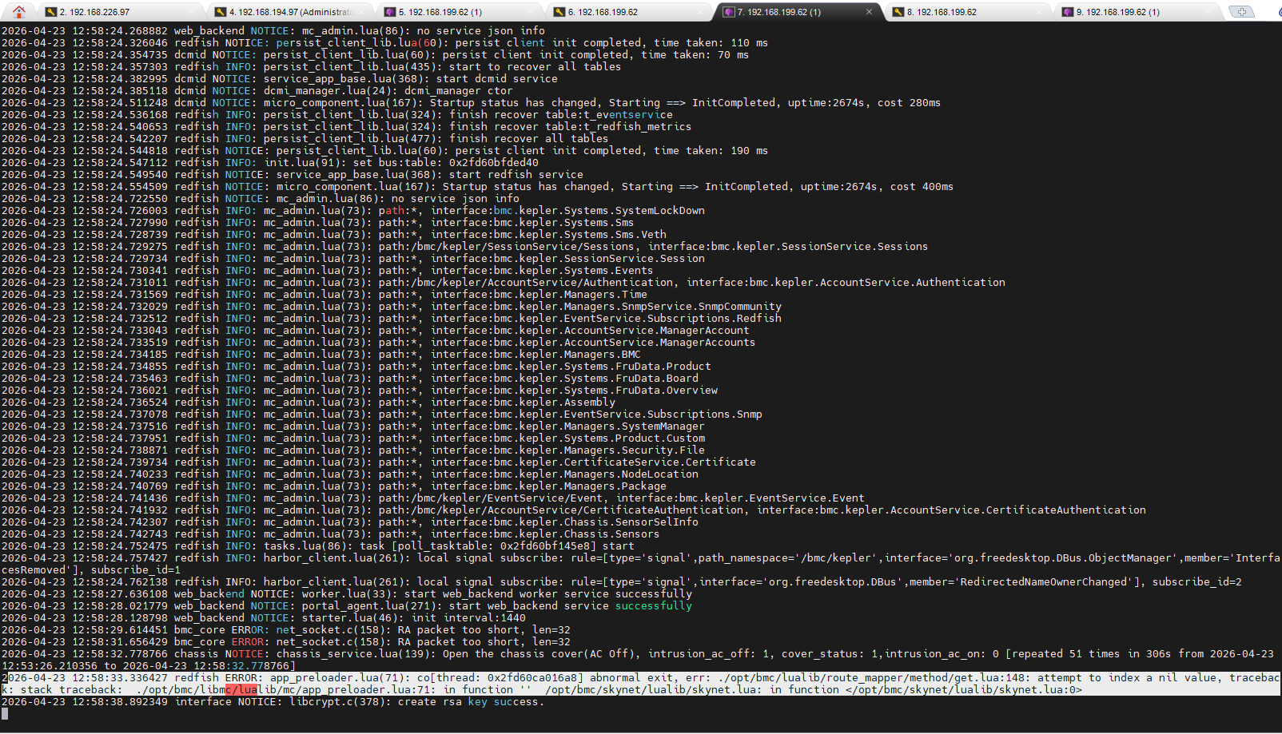The width and height of the screenshot is (1282, 734).
Task: Close the active tab 7. 192.168.199.62 (1)
Action: (x=870, y=12)
